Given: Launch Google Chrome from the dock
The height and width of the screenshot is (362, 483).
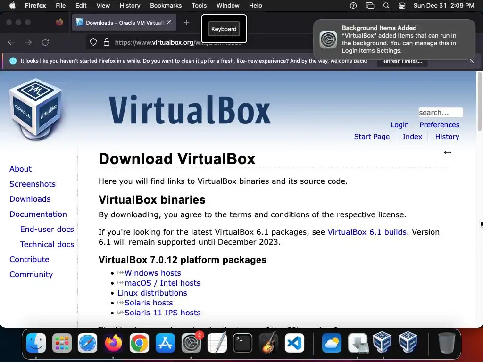Looking at the screenshot, I should [x=139, y=343].
